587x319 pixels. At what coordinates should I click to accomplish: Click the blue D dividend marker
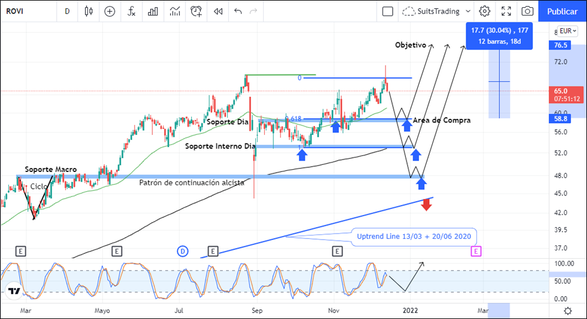click(x=183, y=251)
